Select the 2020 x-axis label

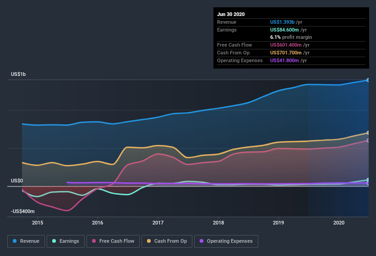click(x=339, y=223)
